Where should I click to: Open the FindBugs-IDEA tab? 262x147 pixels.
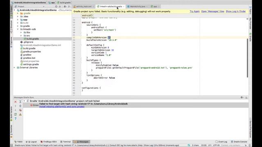point(48,142)
